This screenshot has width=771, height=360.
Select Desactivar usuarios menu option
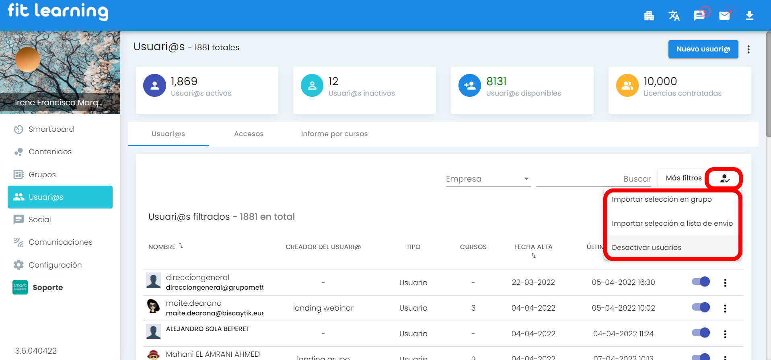646,247
